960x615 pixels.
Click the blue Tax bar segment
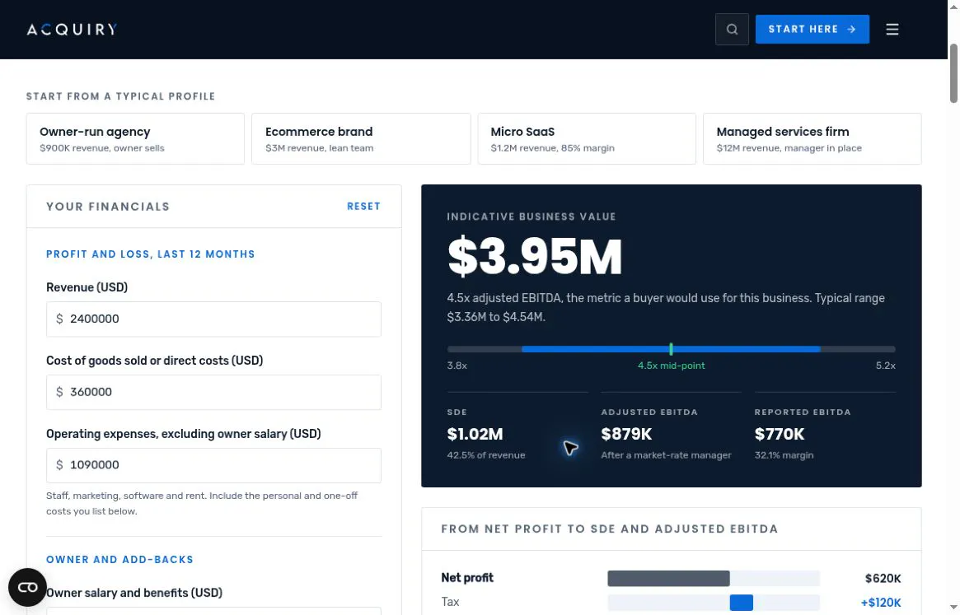point(741,603)
